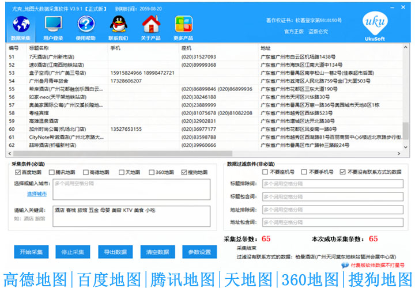Click table scroll up arrow

tap(405, 47)
